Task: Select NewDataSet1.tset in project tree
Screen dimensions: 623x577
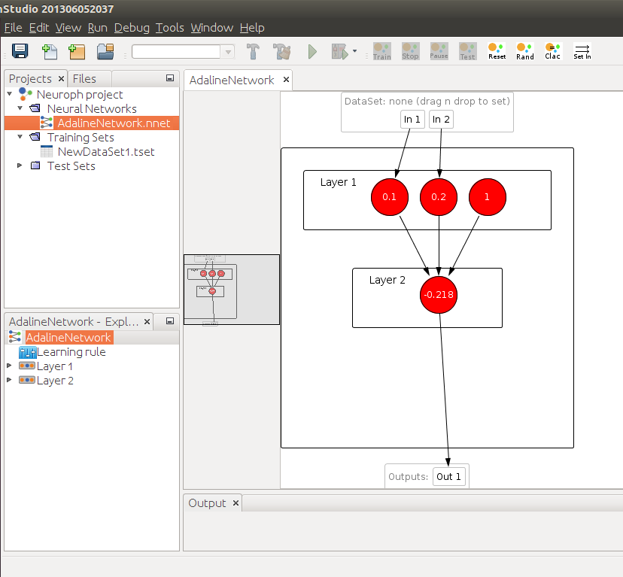Action: pyautogui.click(x=105, y=151)
